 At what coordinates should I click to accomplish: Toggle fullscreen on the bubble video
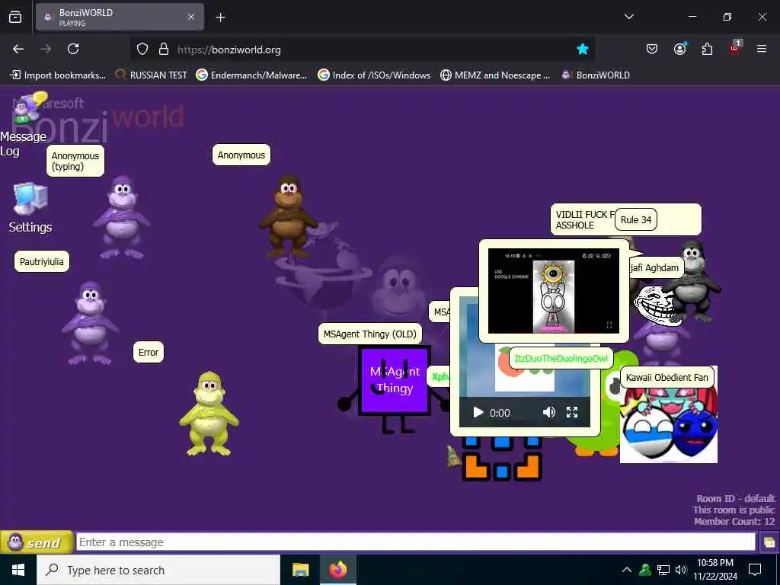click(572, 412)
